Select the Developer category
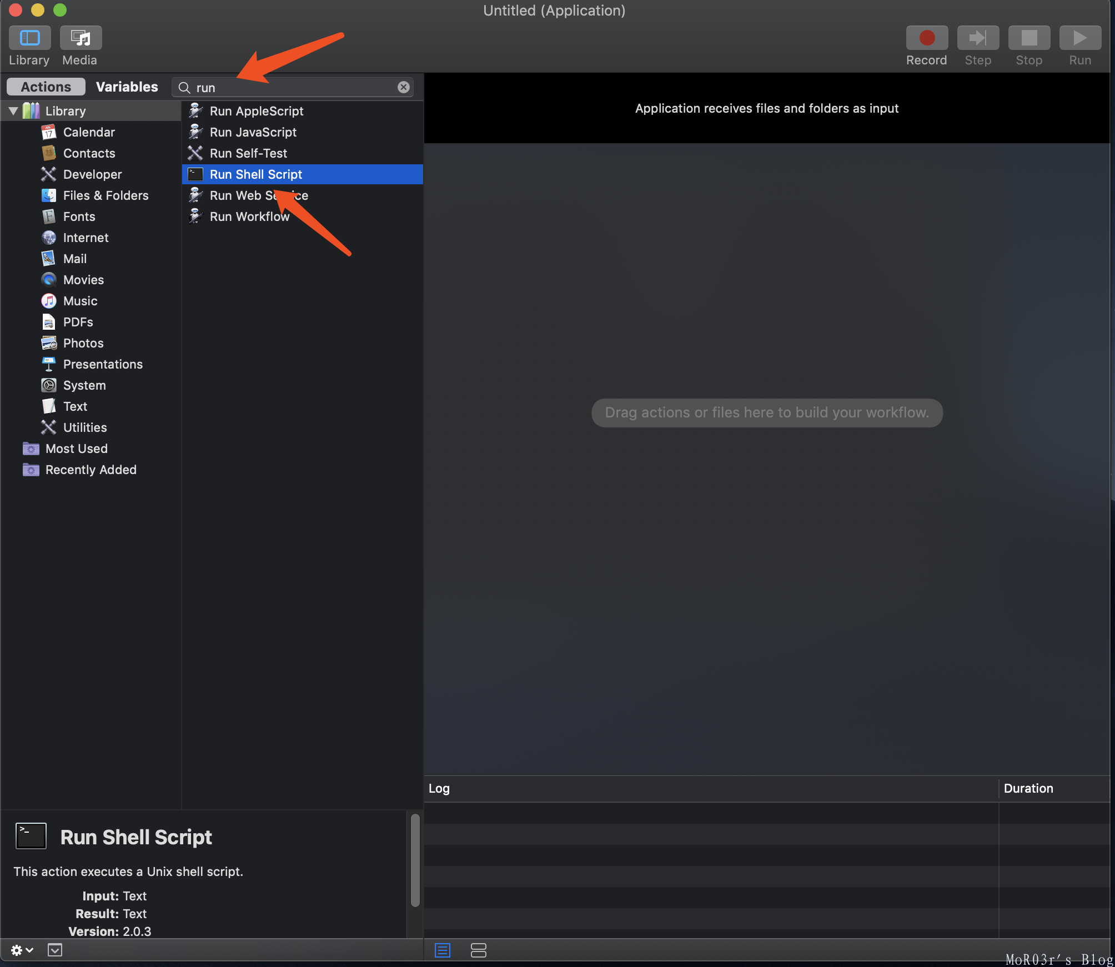The image size is (1115, 967). [x=91, y=174]
